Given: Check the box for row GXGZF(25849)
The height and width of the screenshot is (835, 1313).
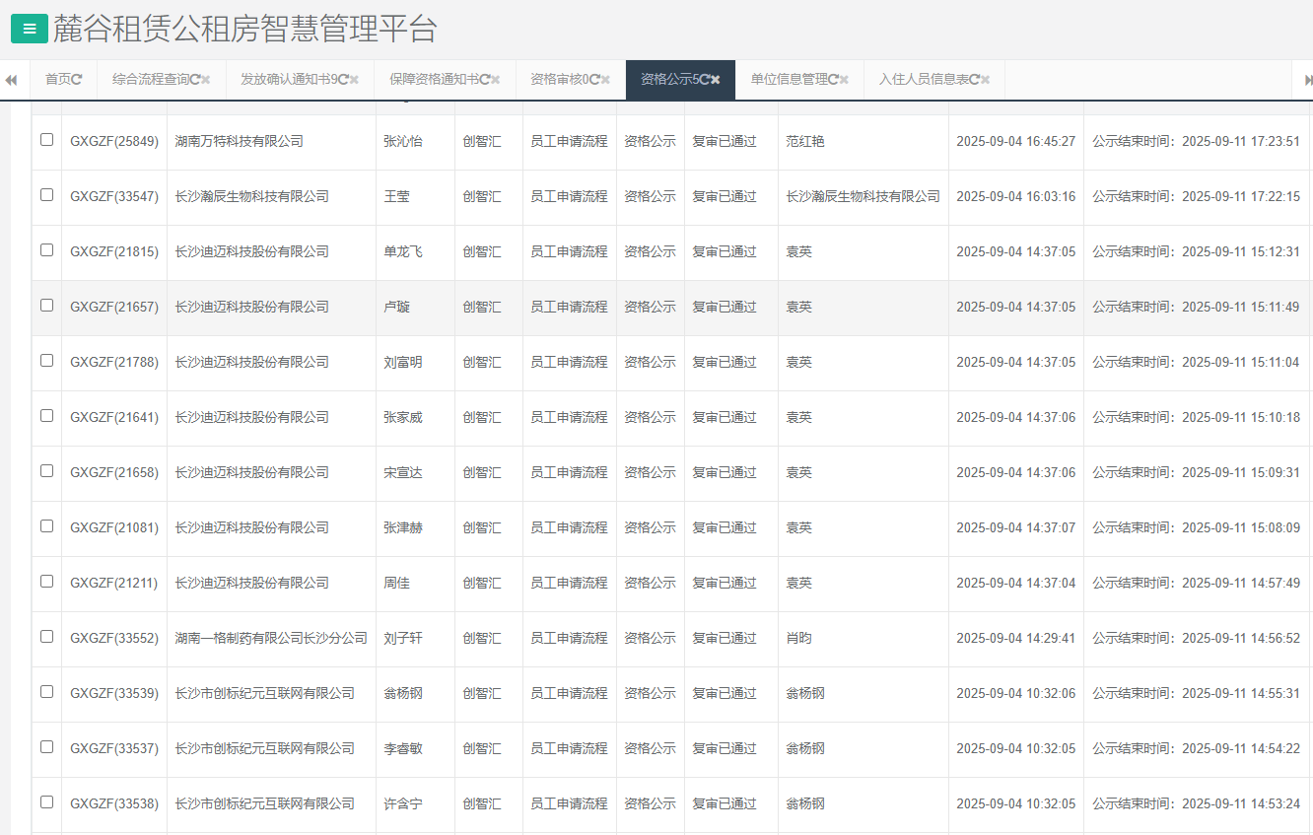Looking at the screenshot, I should point(46,140).
